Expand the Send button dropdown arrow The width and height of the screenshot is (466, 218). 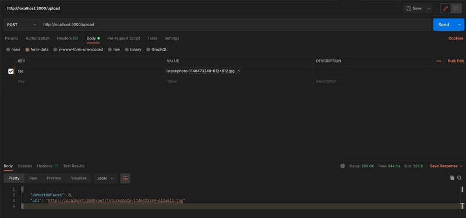click(x=459, y=24)
